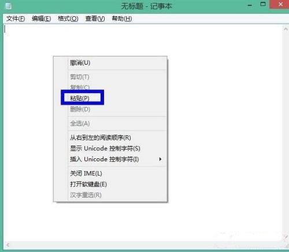Open the 编辑(E) menu

pyautogui.click(x=42, y=18)
